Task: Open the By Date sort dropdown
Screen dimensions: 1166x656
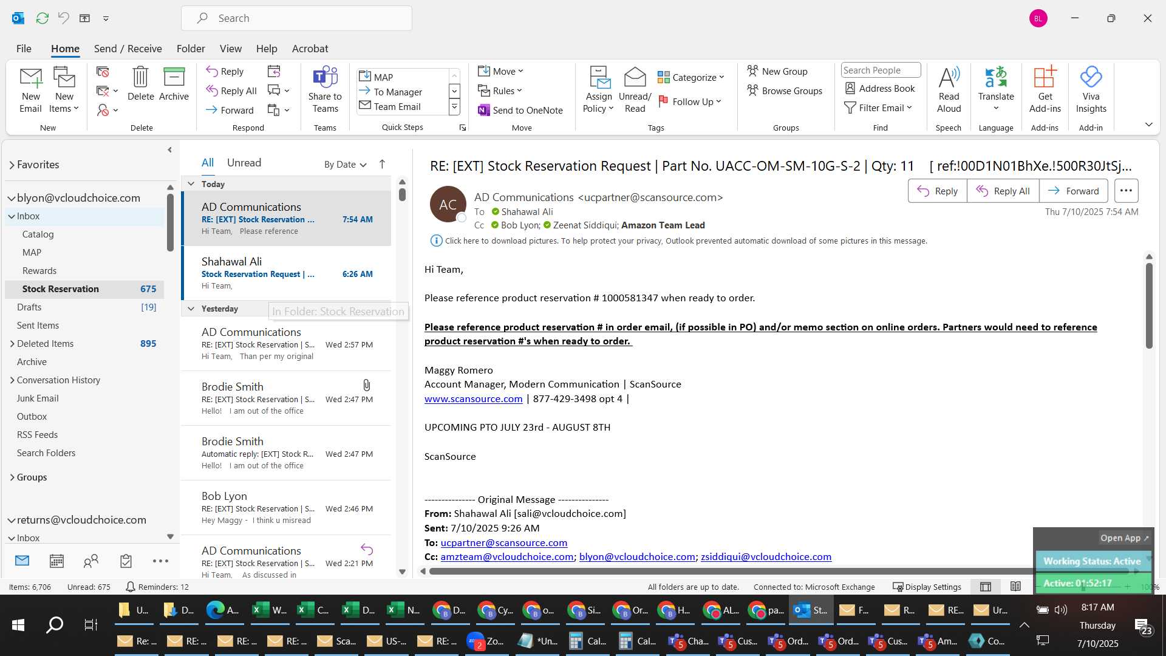Action: point(345,164)
